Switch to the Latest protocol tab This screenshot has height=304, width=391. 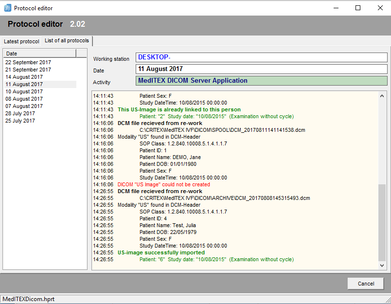pos(21,41)
